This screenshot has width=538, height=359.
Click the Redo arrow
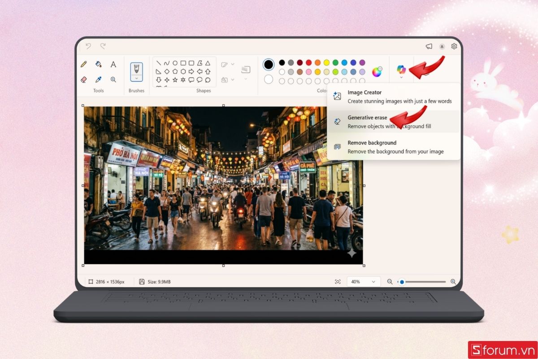click(x=103, y=46)
